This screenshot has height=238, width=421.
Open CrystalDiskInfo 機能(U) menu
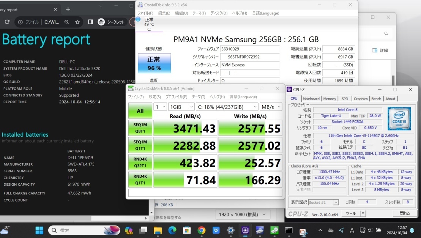pyautogui.click(x=181, y=13)
